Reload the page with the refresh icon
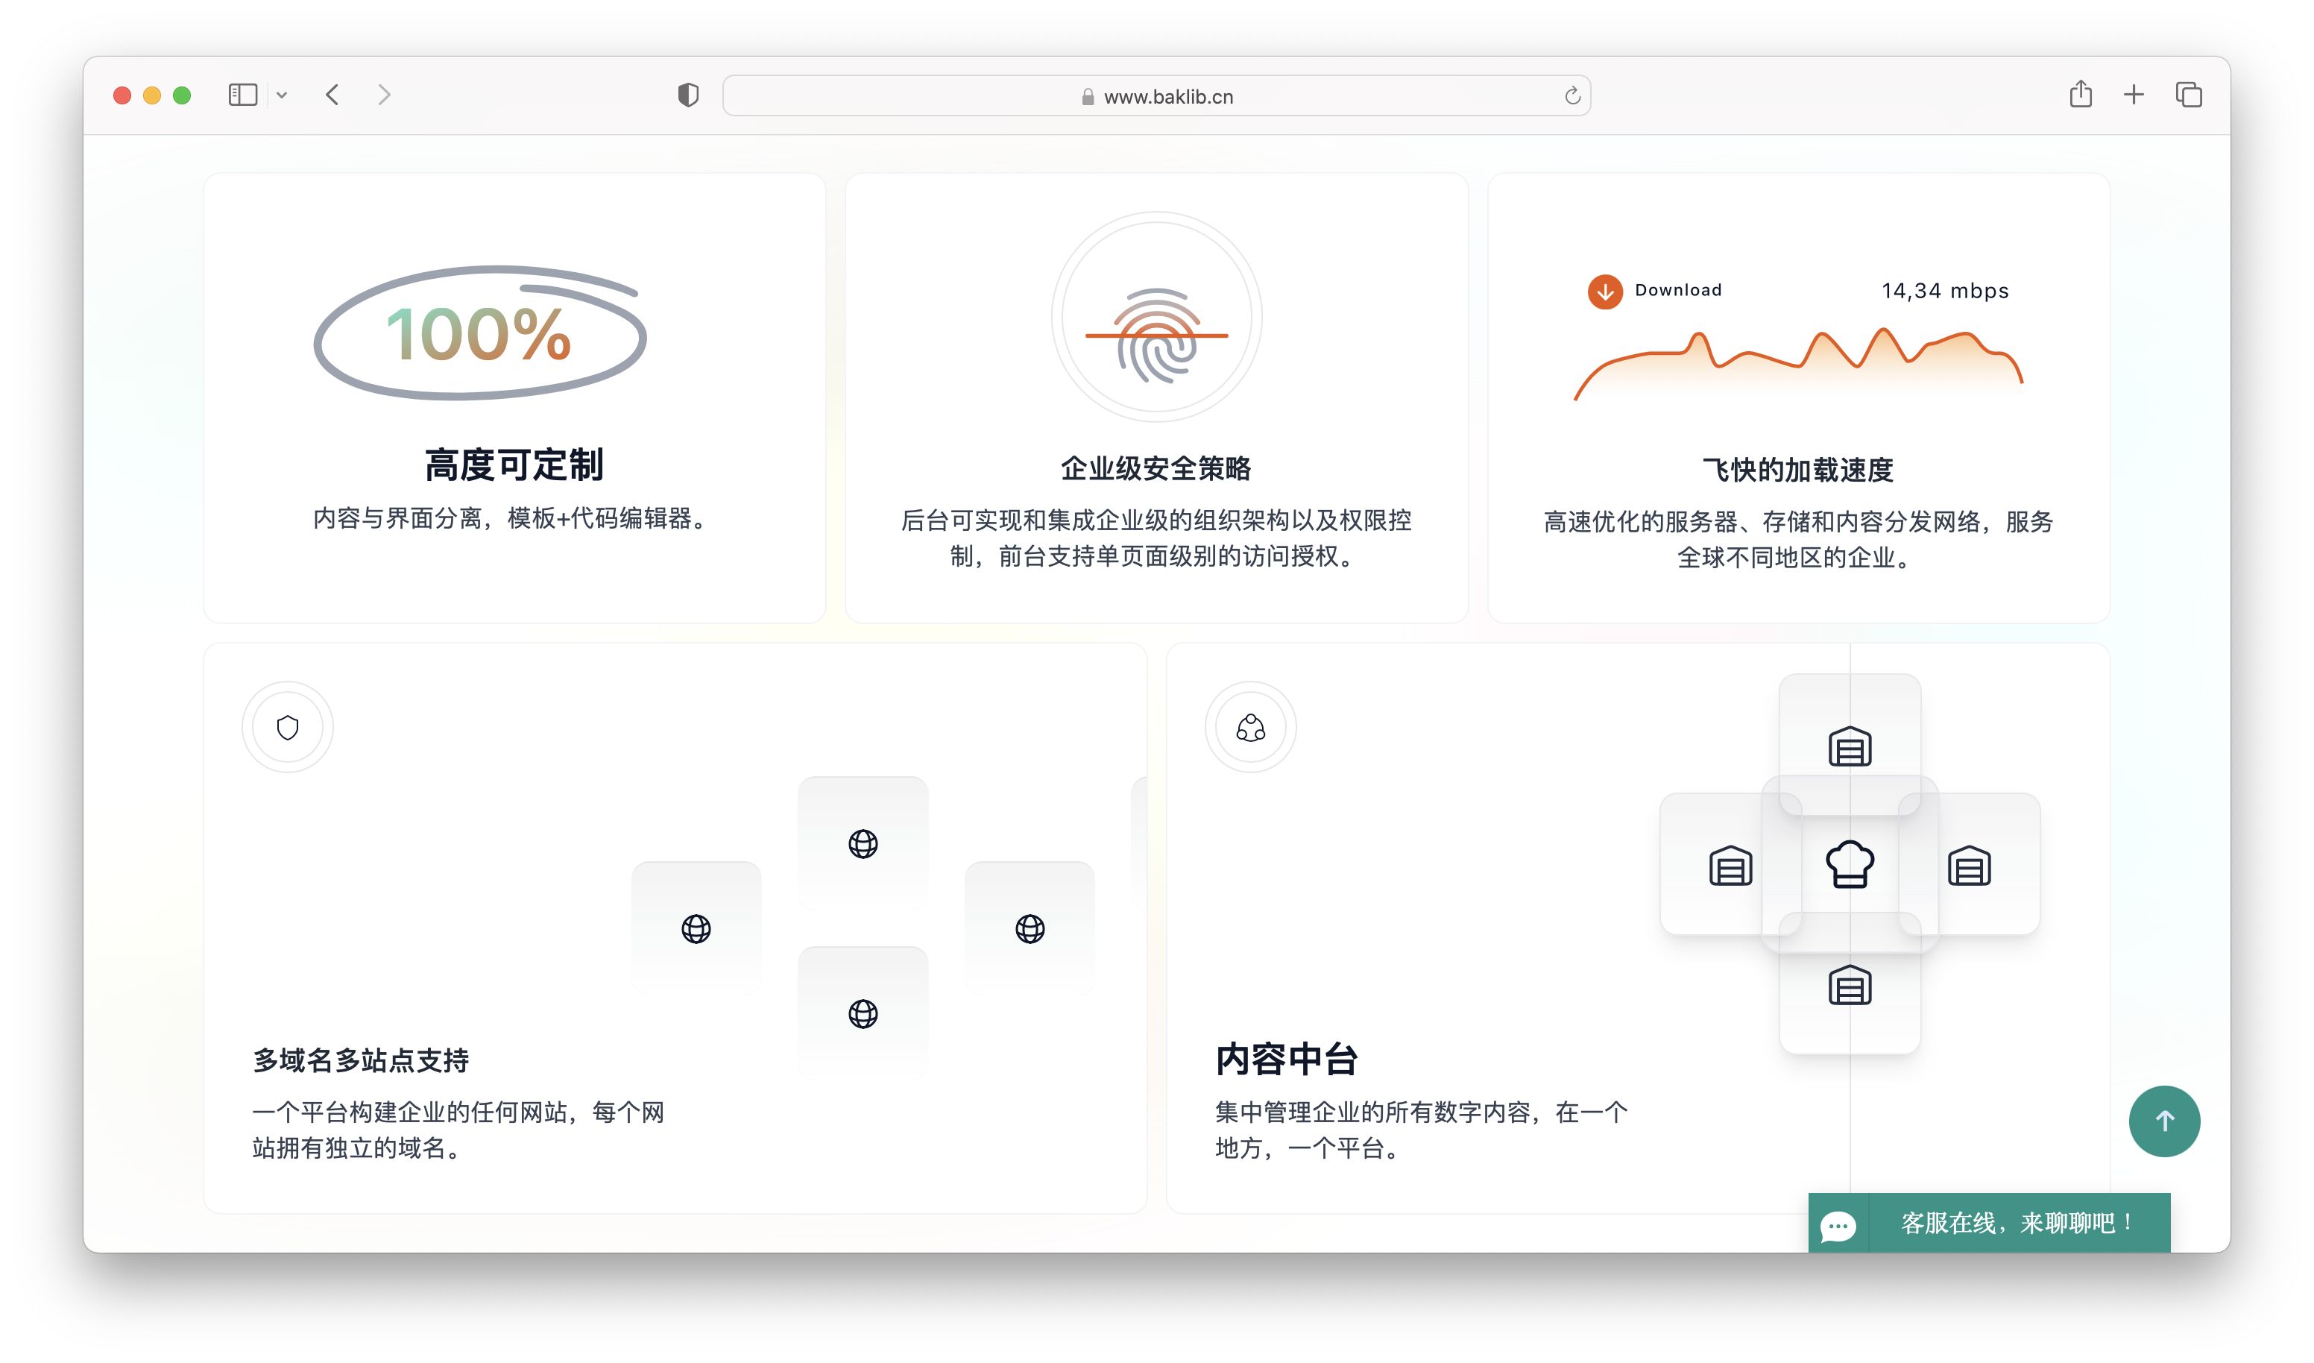 (x=1572, y=95)
